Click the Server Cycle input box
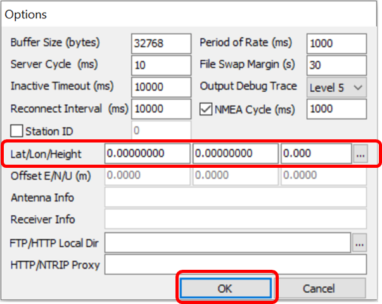The image size is (382, 304). pyautogui.click(x=161, y=65)
